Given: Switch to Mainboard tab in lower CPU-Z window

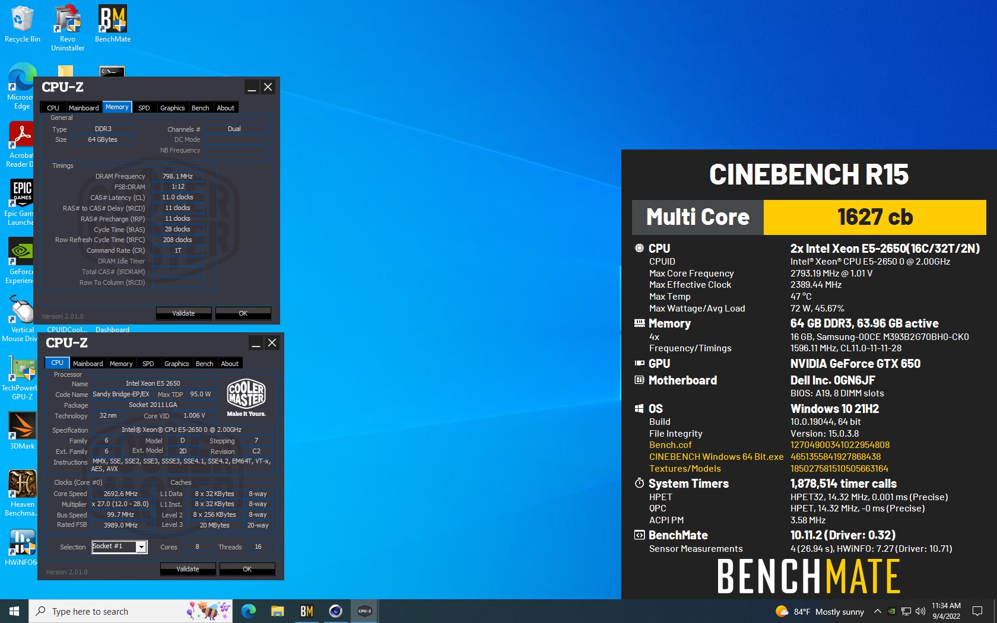Looking at the screenshot, I should [88, 364].
